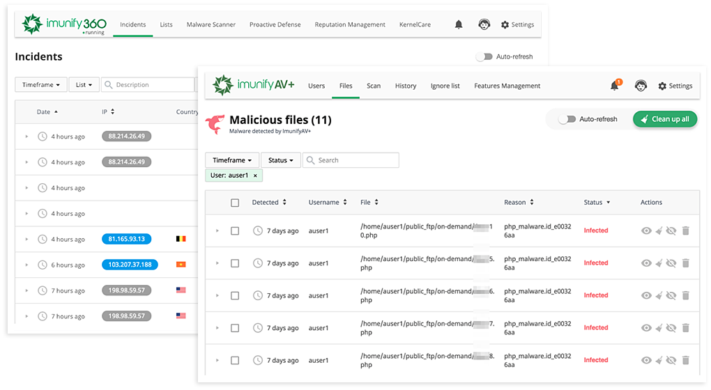
Task: Clean up broom icon for row ending 6.php
Action: pyautogui.click(x=659, y=295)
